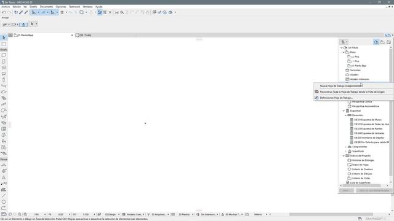Image resolution: width=394 pixels, height=221 pixels.
Task: Click the 3D view cube icon
Action: click(x=171, y=12)
